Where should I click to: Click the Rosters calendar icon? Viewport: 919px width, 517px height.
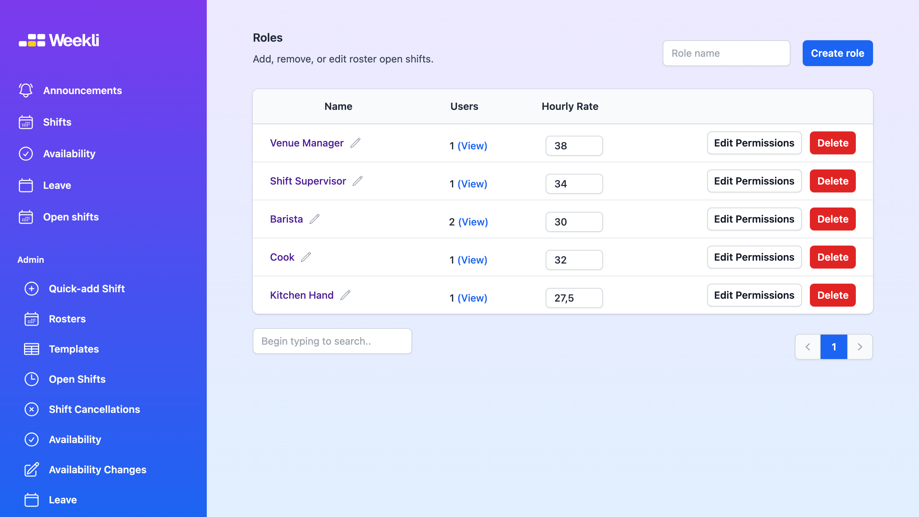coord(32,319)
